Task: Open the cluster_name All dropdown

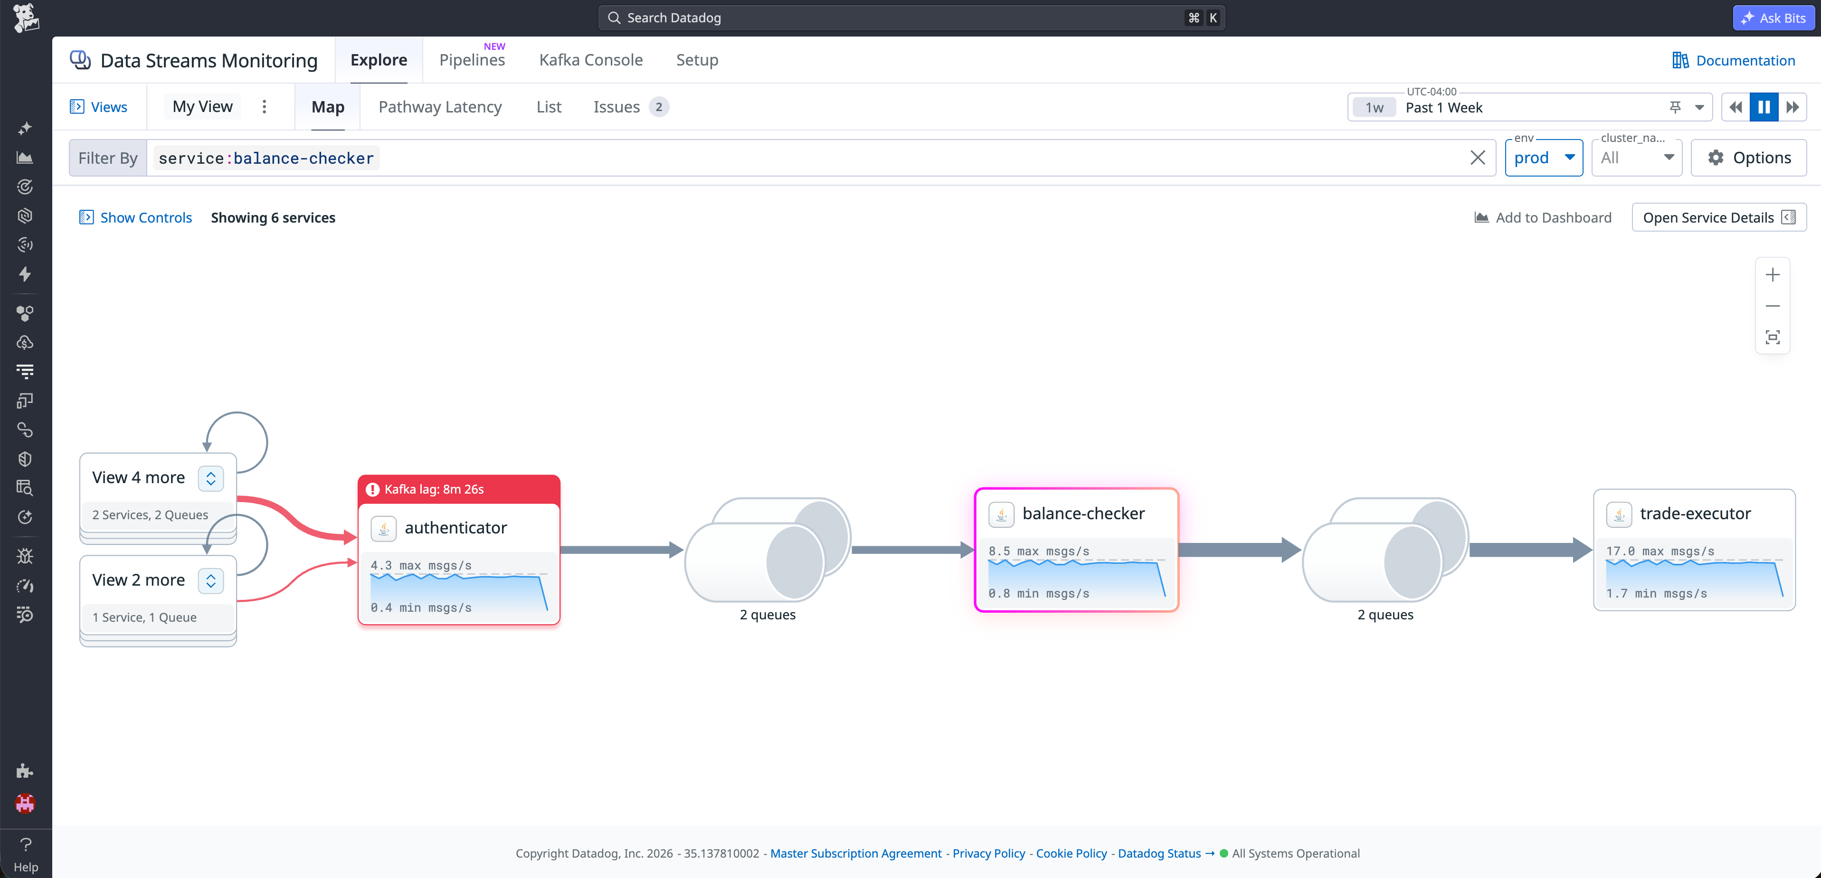Action: click(x=1637, y=158)
